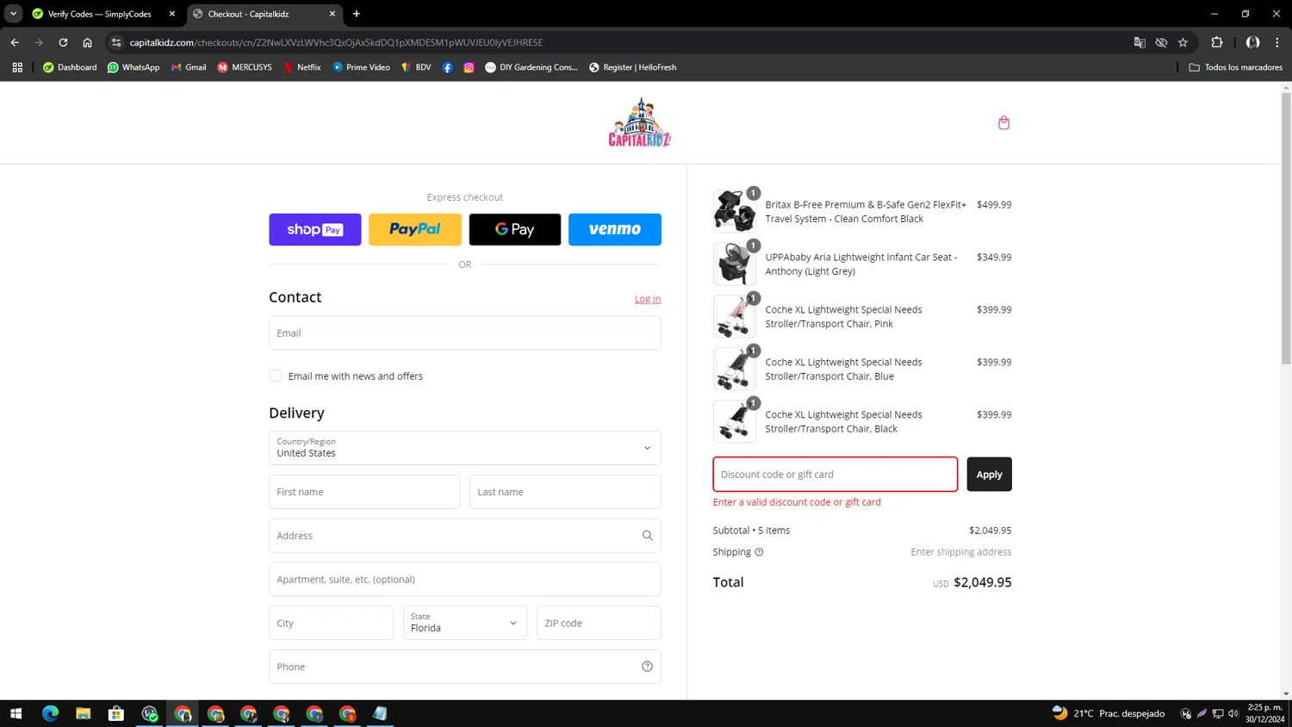Open the tab search dropdown arrow
This screenshot has width=1292, height=727.
pos(13,14)
